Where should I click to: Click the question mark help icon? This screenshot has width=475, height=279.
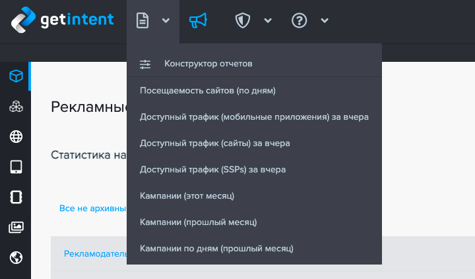click(300, 21)
